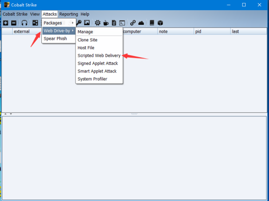Screen dimensions: 269x201
Task: Select System Profiler
Action: point(99,79)
